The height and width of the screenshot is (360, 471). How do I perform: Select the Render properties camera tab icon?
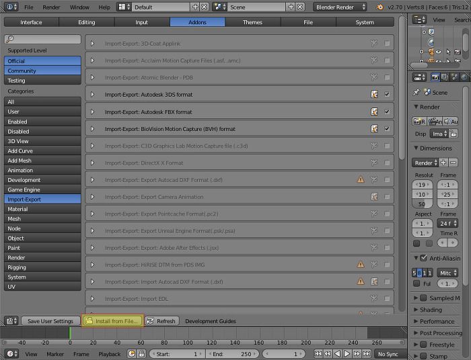point(435,77)
